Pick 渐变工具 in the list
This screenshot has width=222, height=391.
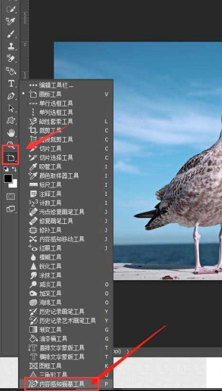click(x=66, y=330)
